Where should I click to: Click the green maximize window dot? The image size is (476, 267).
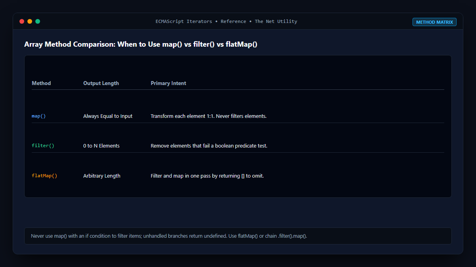38,21
